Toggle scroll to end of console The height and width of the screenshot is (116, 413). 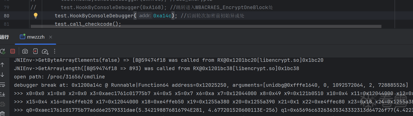[x=3, y=94]
